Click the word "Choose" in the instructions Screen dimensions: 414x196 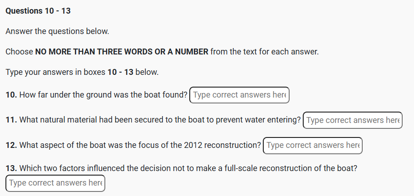point(19,52)
